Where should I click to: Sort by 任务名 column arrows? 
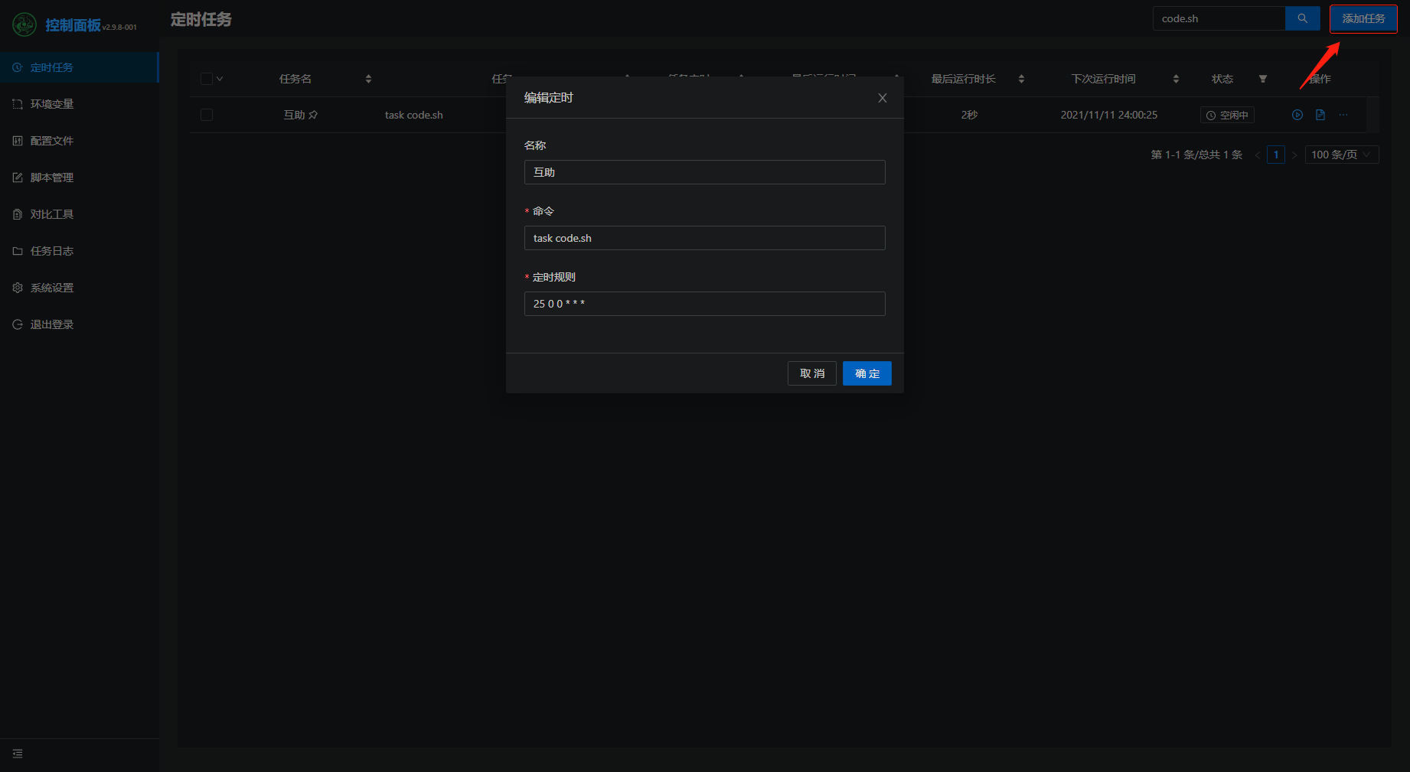(368, 79)
